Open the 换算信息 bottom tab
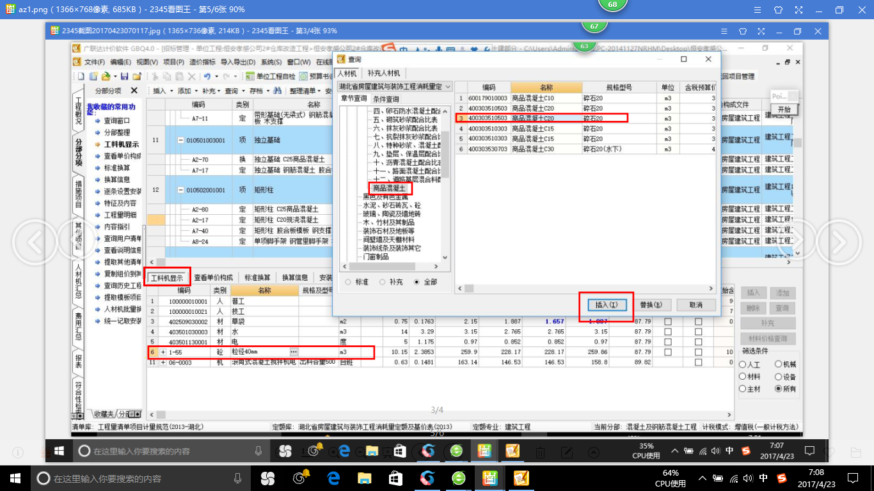The width and height of the screenshot is (874, 491). pos(295,277)
